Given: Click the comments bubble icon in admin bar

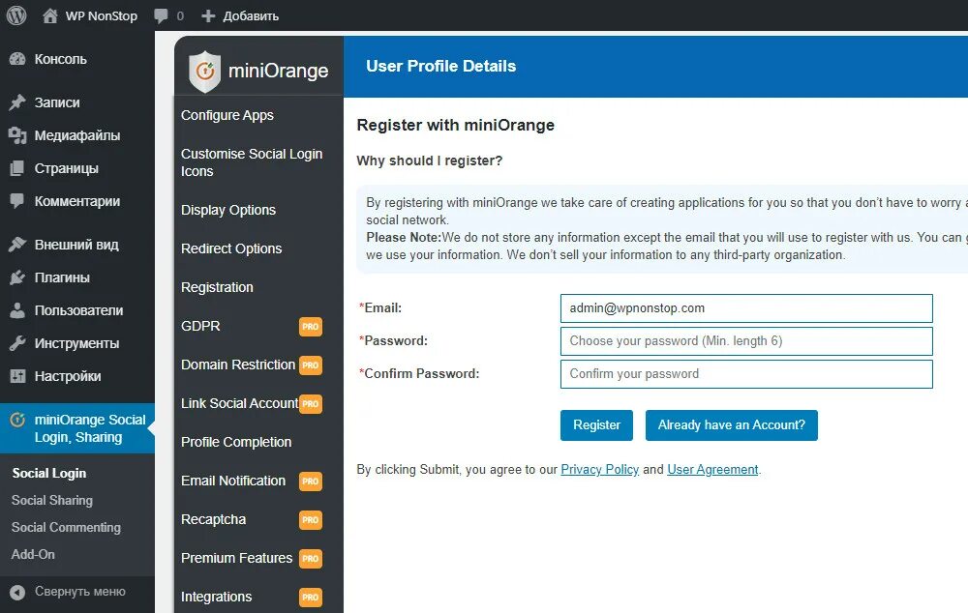Looking at the screenshot, I should [x=161, y=16].
